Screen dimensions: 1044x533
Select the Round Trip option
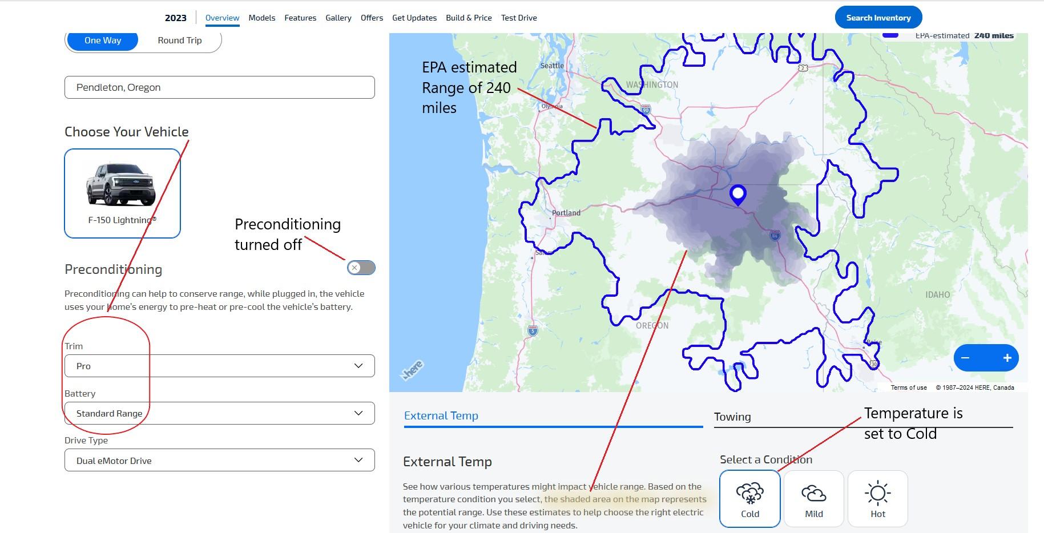click(180, 41)
